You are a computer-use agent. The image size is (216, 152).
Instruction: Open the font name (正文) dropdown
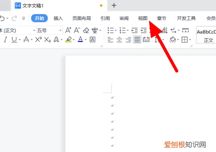tap(34, 30)
